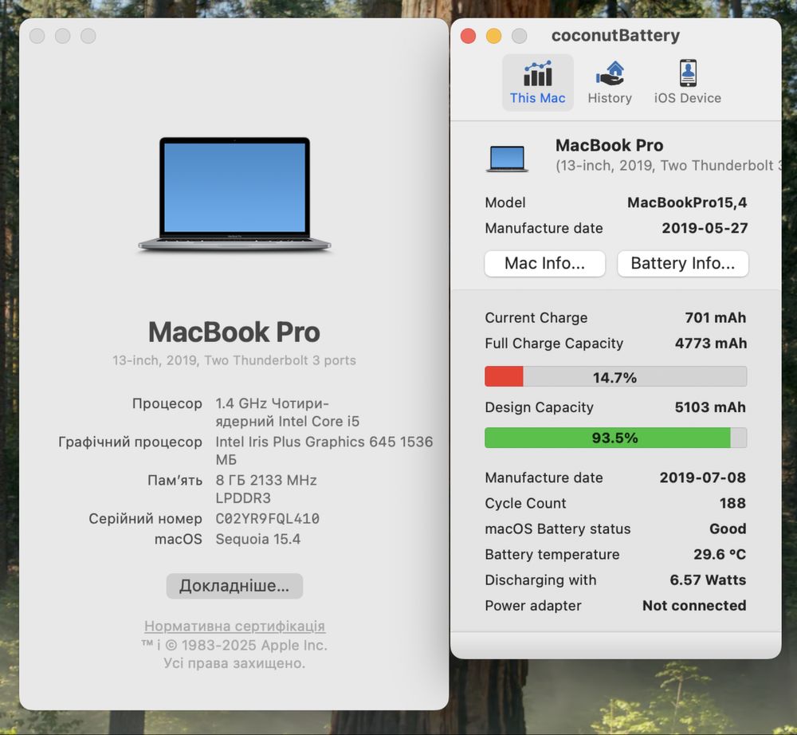Viewport: 797px width, 735px height.
Task: Click the Not connected power adapter value
Action: 694,606
